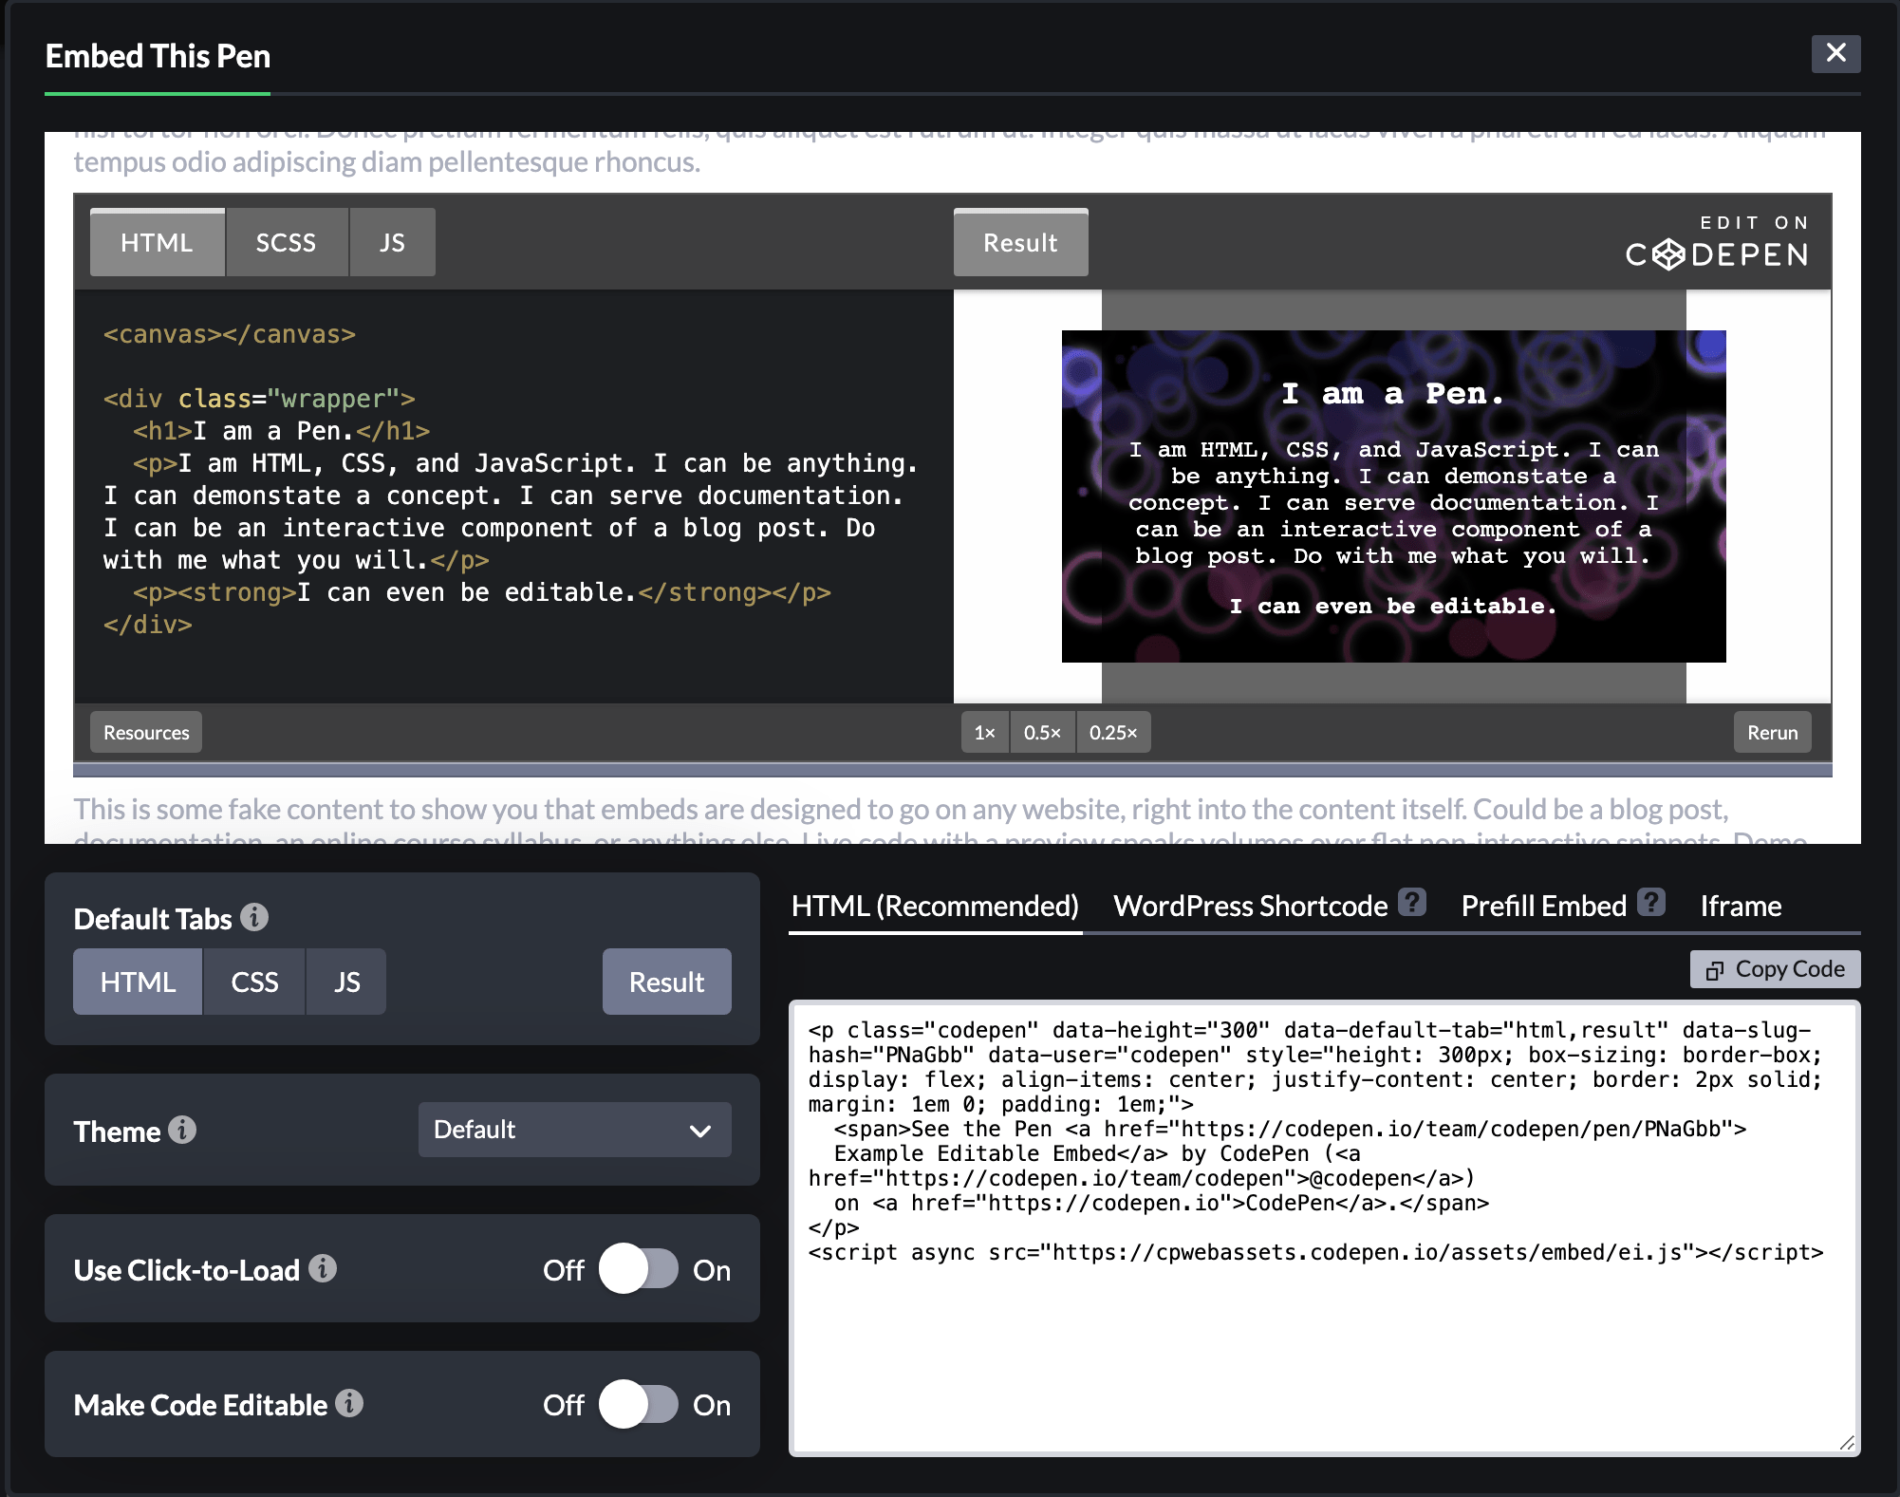Toggle HTML in Default Tabs

coord(138,982)
